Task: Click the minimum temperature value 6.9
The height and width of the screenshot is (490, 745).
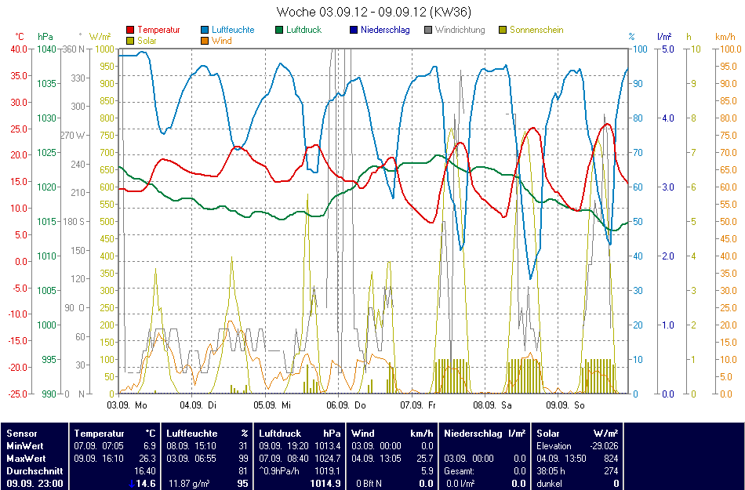Action: (149, 446)
